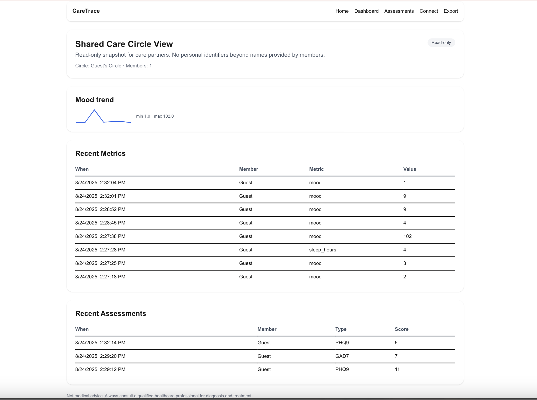Click the Read-only badge
537x400 pixels.
point(441,42)
